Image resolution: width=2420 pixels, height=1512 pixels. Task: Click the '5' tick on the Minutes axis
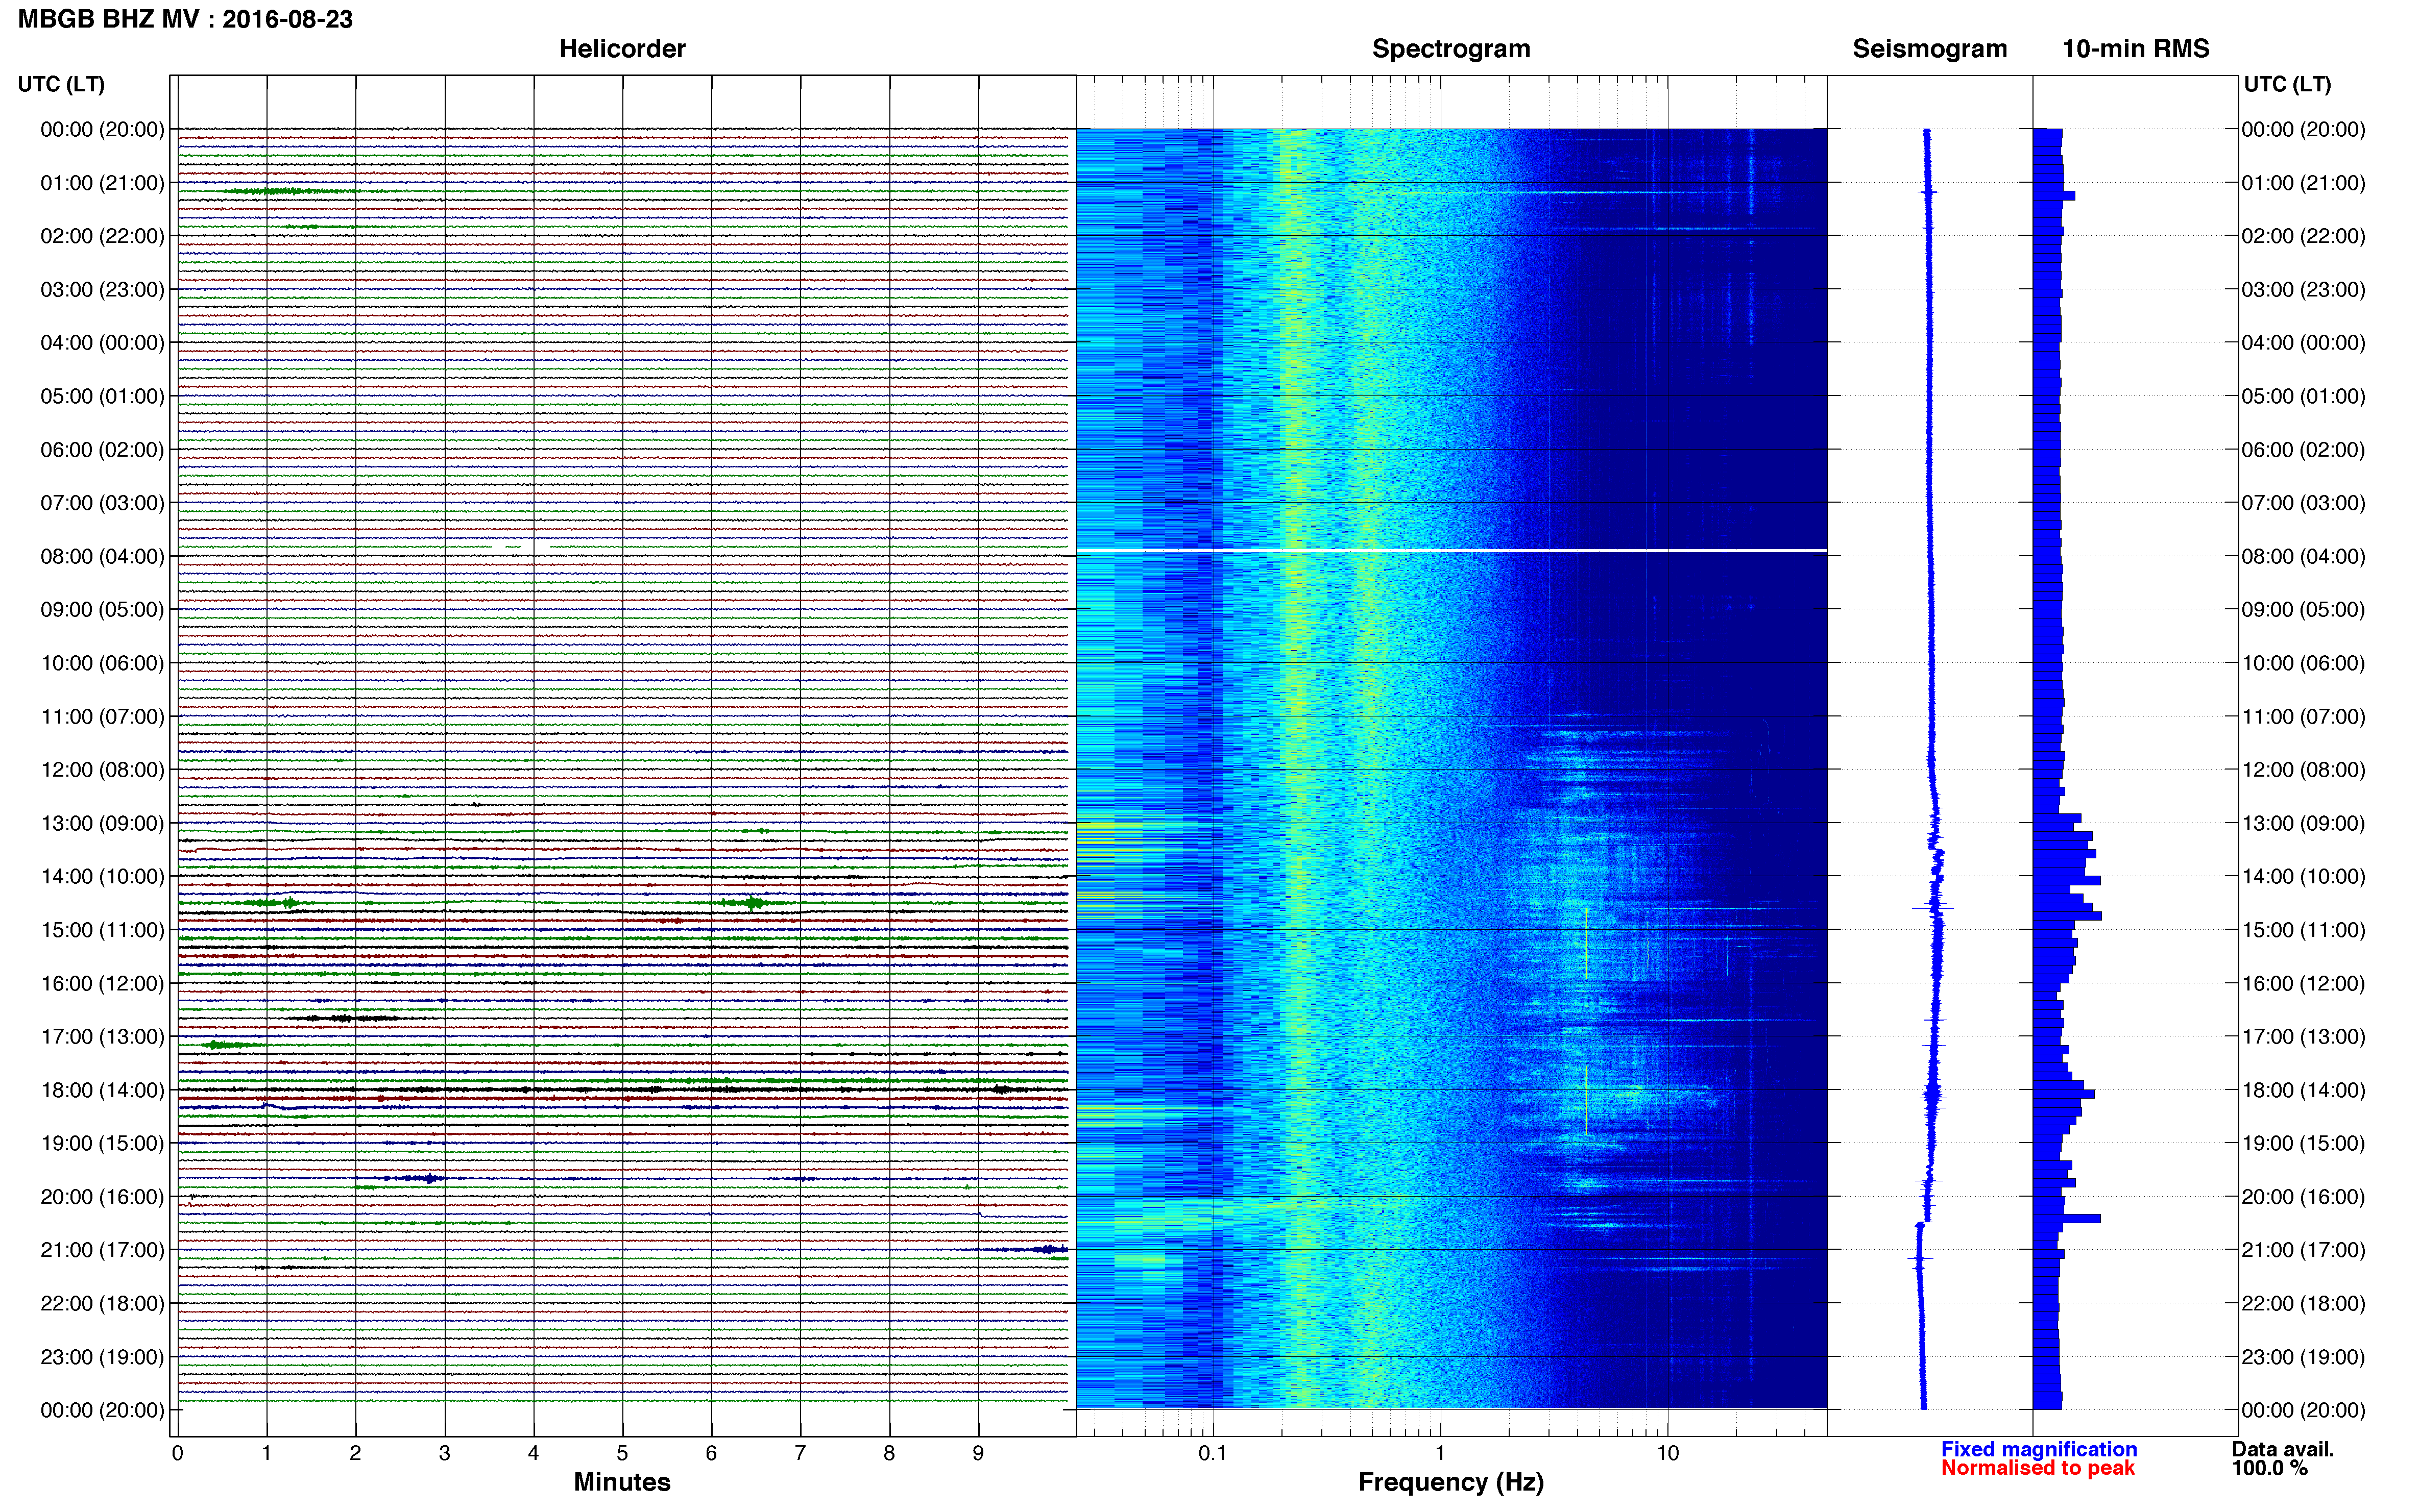622,1453
